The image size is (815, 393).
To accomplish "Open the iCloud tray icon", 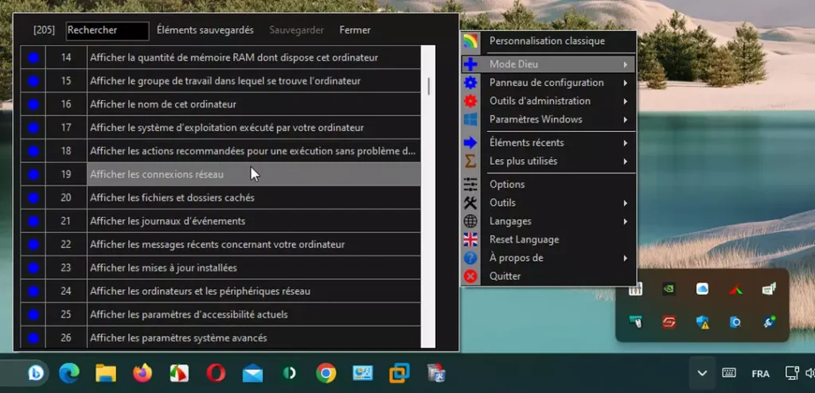I will [x=702, y=289].
